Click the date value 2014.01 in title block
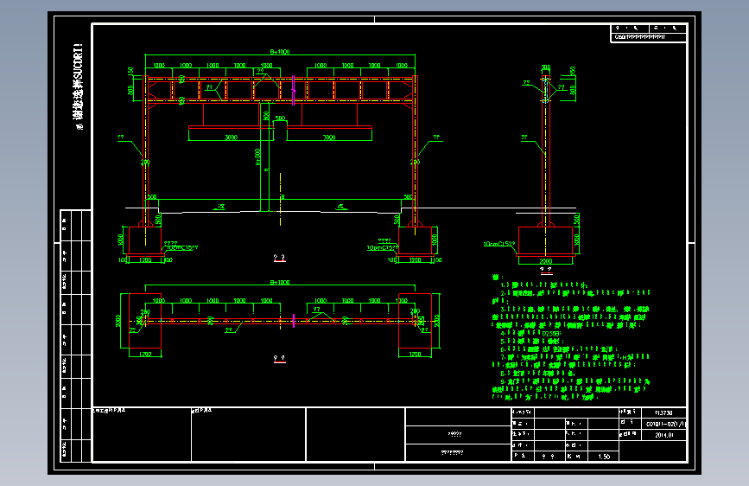The height and width of the screenshot is (486, 749). [x=664, y=435]
